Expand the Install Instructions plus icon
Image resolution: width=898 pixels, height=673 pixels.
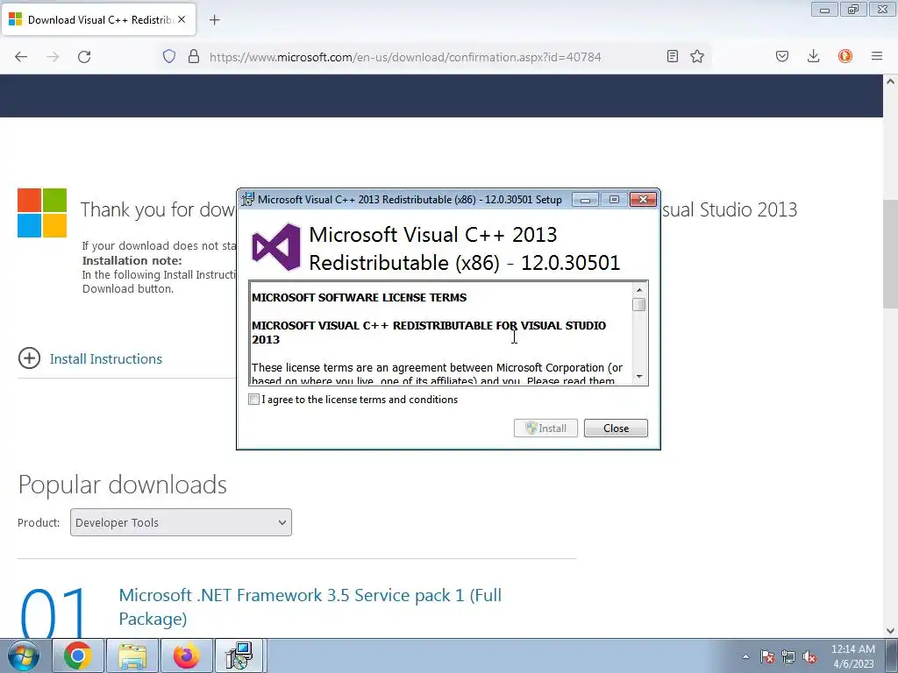coord(29,358)
